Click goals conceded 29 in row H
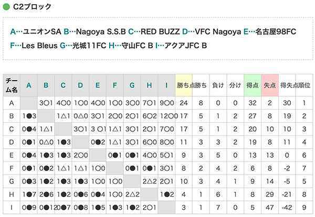Screen dimensions: 315x217 [270, 194]
